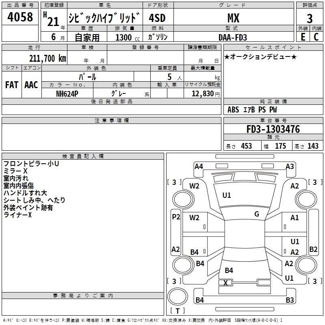Click lot number 4058
The height and width of the screenshot is (325, 325).
pyautogui.click(x=20, y=18)
